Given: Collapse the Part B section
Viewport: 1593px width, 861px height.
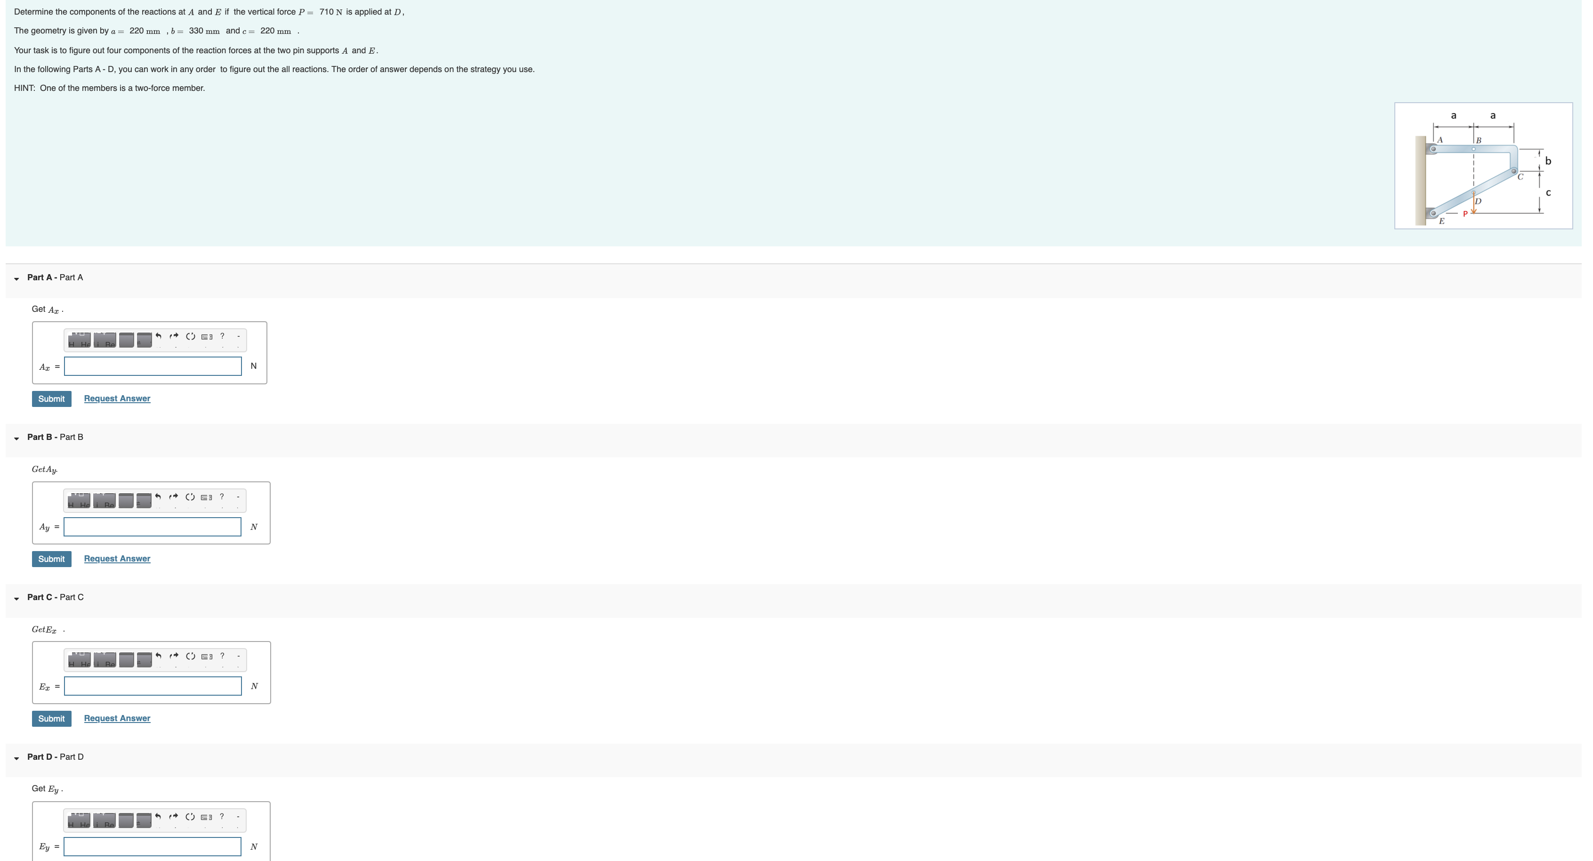Looking at the screenshot, I should [16, 438].
